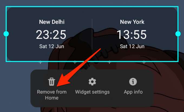
Task: Choose the 'Widget settings' text
Action: pyautogui.click(x=92, y=92)
